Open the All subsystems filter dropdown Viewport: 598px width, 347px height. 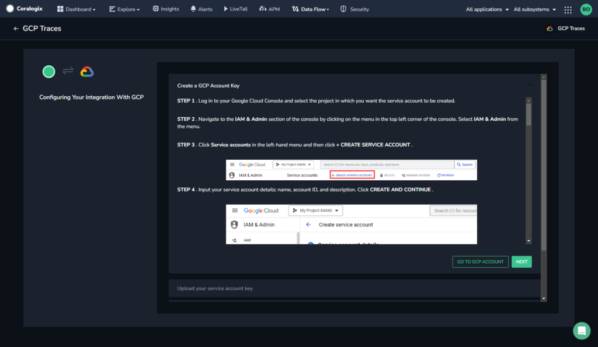point(535,9)
